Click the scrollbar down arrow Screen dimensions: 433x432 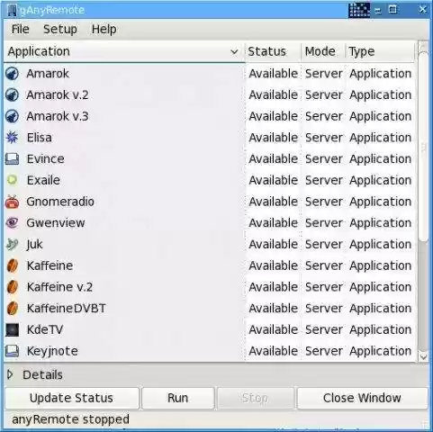(423, 356)
